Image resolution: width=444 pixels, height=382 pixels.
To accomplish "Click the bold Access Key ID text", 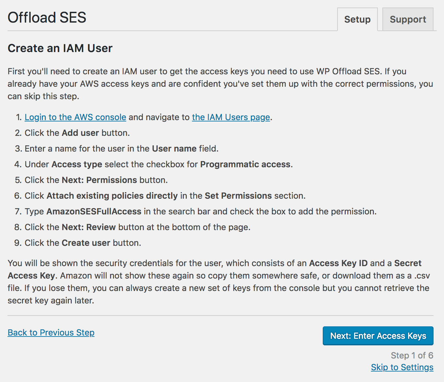I will (338, 263).
